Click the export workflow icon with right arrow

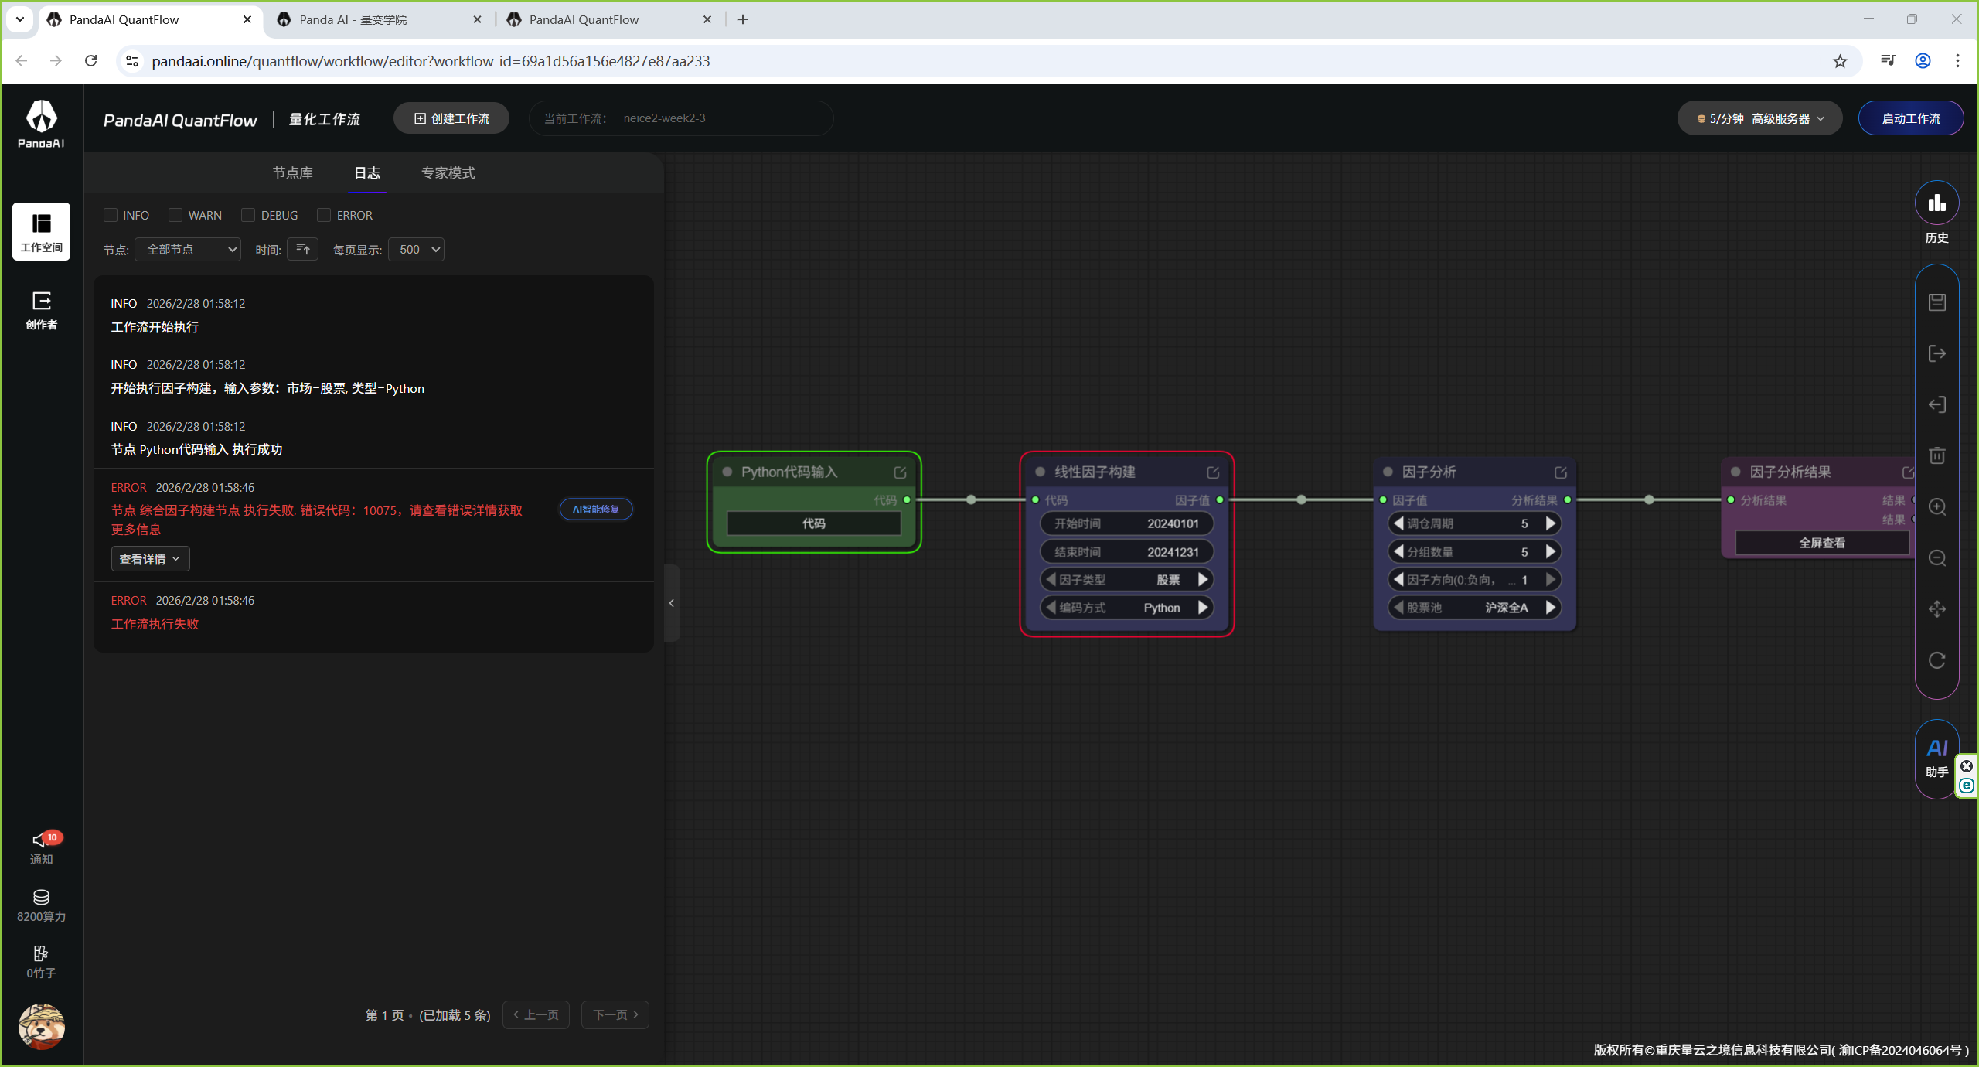coord(1936,353)
